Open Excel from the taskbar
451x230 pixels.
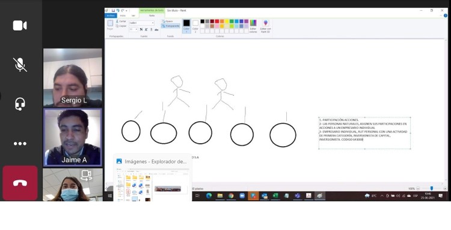(x=275, y=196)
